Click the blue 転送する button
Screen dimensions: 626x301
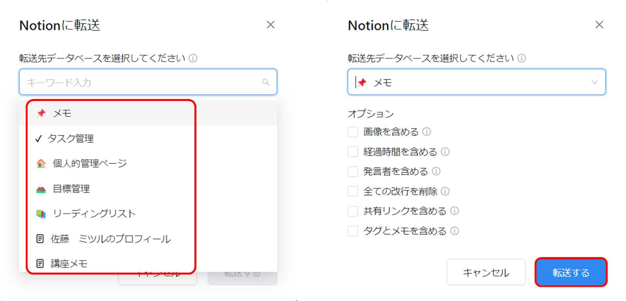click(x=571, y=272)
